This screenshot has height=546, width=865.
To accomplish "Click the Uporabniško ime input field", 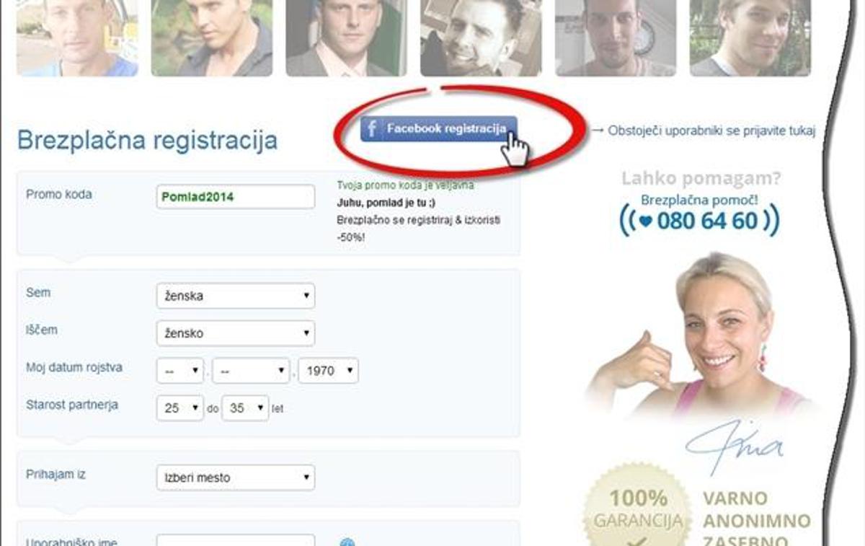I will coord(236,540).
